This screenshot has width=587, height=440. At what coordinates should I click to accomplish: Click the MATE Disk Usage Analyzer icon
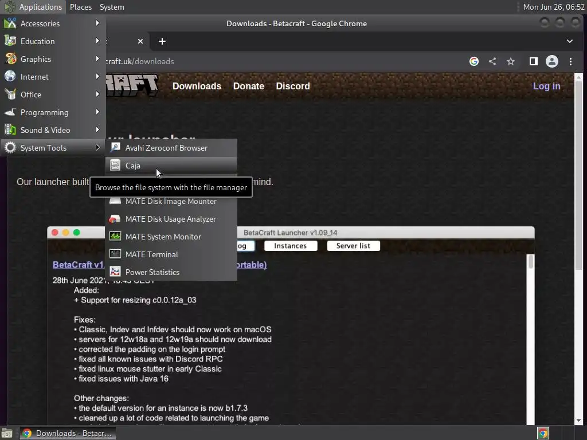pyautogui.click(x=115, y=219)
